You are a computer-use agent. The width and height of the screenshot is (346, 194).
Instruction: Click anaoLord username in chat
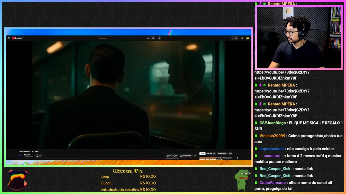(x=272, y=156)
